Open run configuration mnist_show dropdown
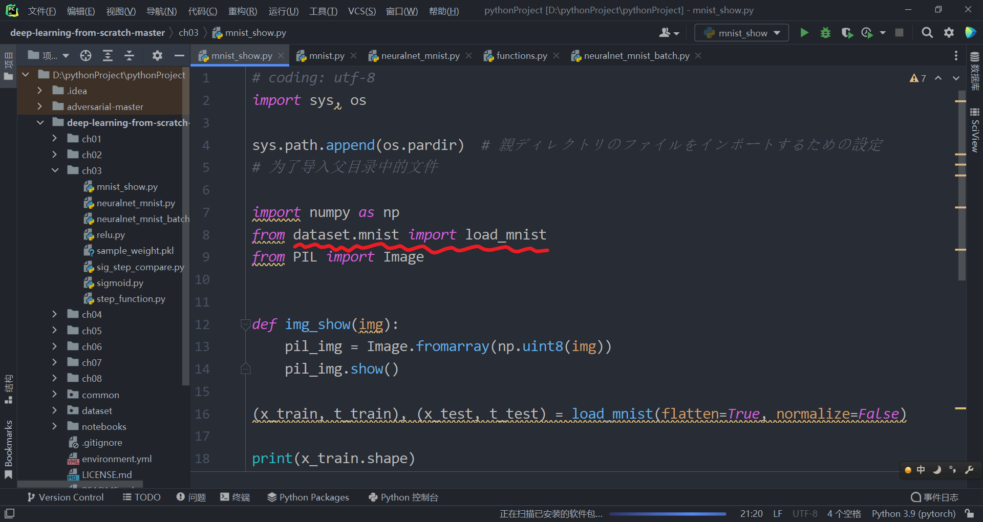The height and width of the screenshot is (522, 983). (741, 33)
